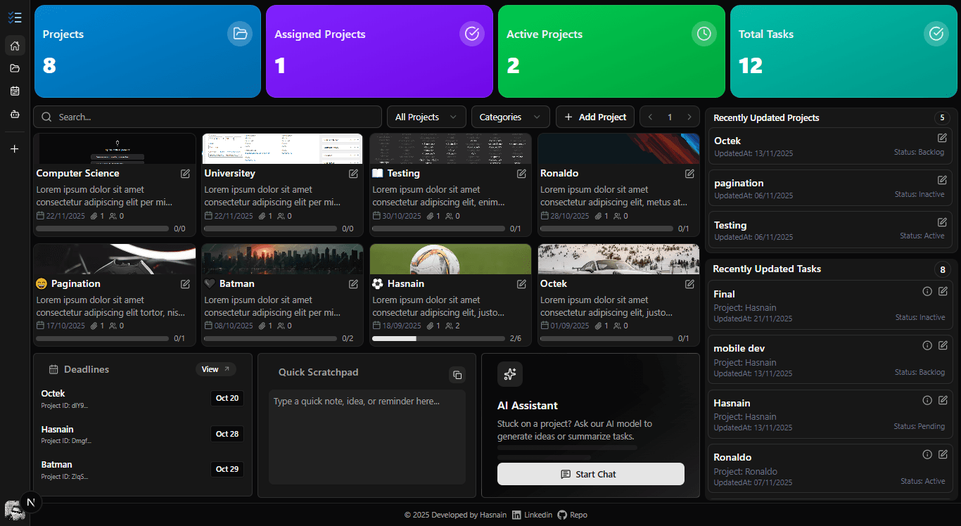The image size is (961, 526).
Task: Edit the Batman project via its pencil icon
Action: tap(353, 283)
